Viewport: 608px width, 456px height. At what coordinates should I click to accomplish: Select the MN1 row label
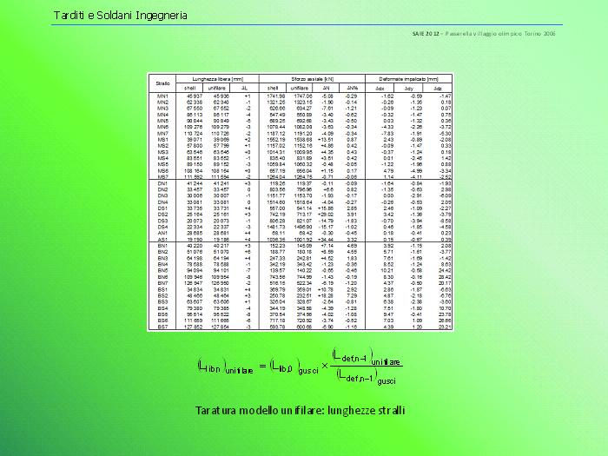tap(162, 96)
